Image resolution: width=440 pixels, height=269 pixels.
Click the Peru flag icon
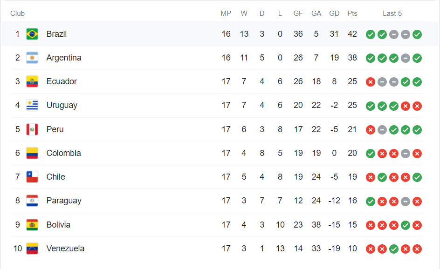coord(32,129)
